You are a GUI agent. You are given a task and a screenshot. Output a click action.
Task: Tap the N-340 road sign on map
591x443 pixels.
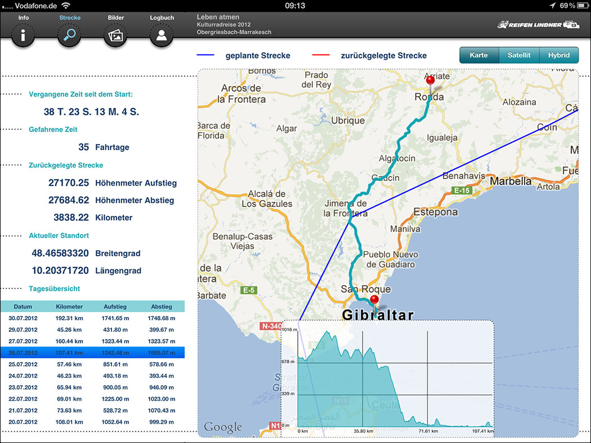271,326
